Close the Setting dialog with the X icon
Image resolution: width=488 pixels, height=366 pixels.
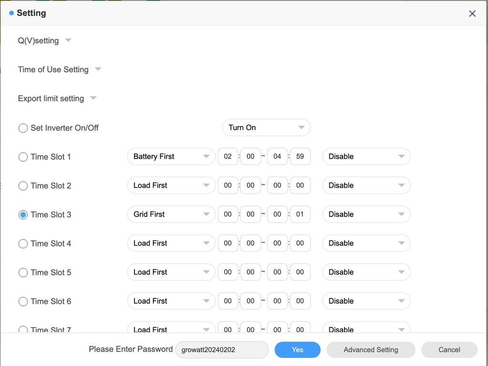coord(472,14)
